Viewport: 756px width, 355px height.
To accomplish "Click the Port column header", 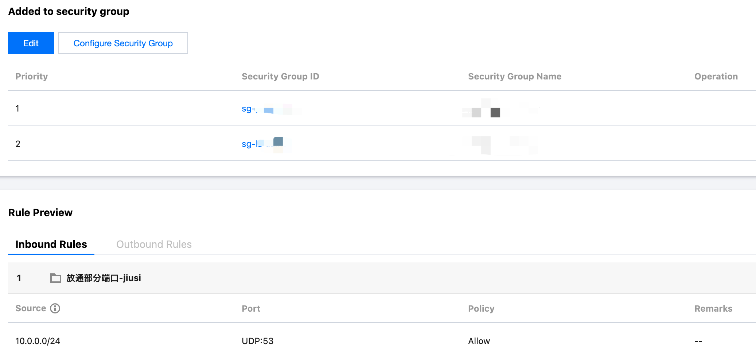I will [251, 309].
